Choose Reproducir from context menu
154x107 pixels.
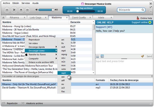34,40
